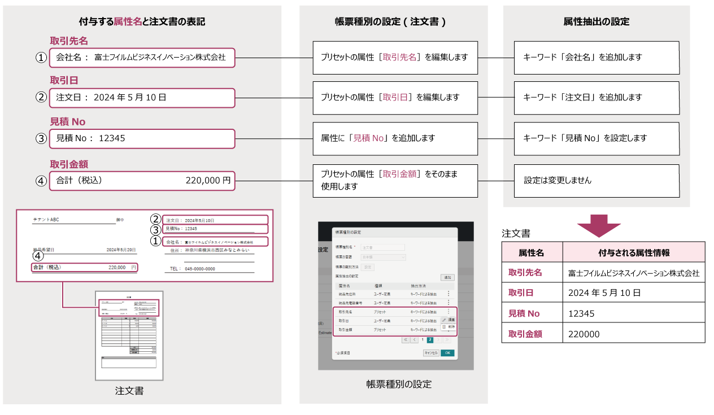This screenshot has width=714, height=415.
Task: Click box プリセットの属性［取引日］を編集します
Action: (x=395, y=97)
